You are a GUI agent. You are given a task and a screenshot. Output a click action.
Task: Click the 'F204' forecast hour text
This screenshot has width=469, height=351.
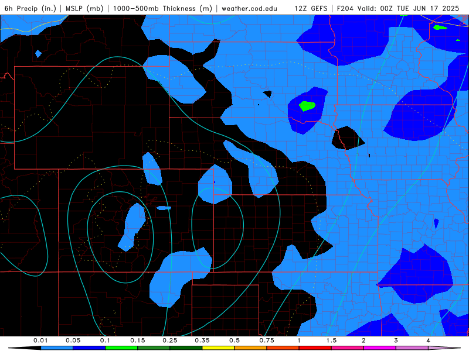(345, 8)
